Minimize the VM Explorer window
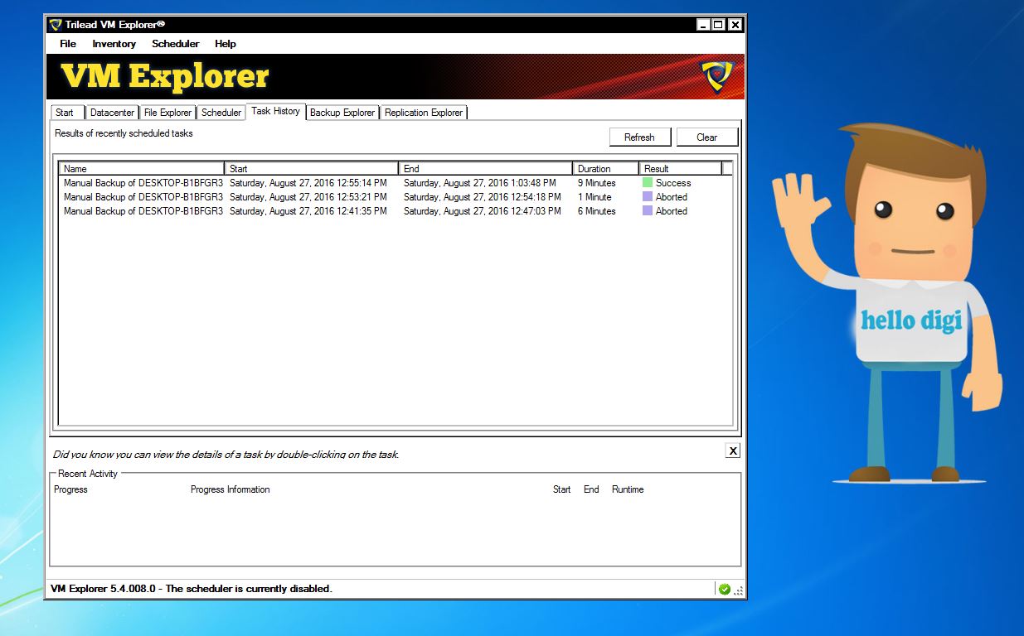 point(703,25)
